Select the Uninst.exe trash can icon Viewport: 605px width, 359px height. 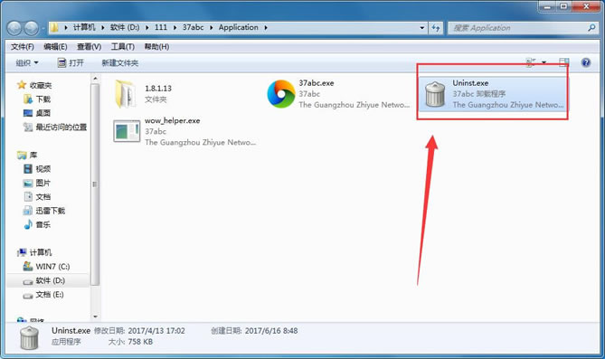(x=435, y=94)
